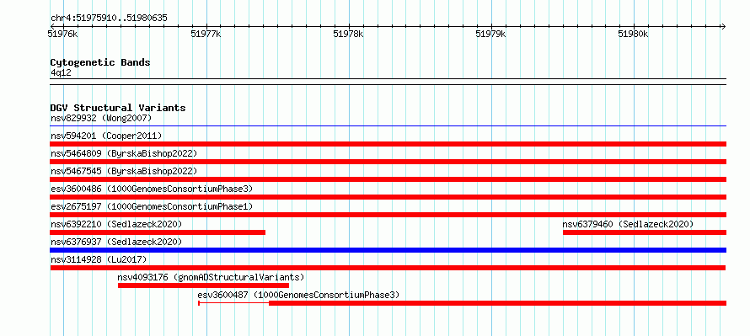
Task: Open nsv594201 (Cooper2011) label
Action: pyautogui.click(x=106, y=136)
